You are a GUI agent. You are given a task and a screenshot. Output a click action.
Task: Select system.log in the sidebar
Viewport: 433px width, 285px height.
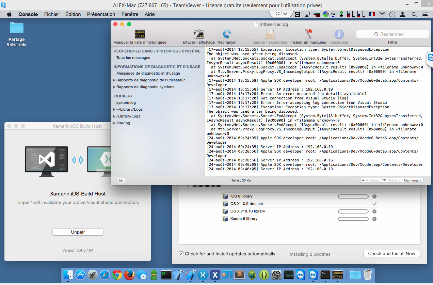[x=126, y=102]
